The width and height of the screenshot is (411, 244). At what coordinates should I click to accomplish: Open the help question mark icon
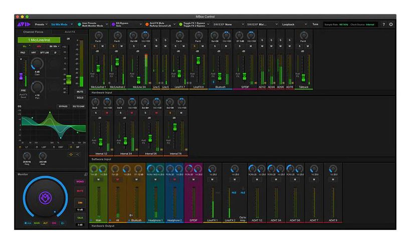coord(383,24)
